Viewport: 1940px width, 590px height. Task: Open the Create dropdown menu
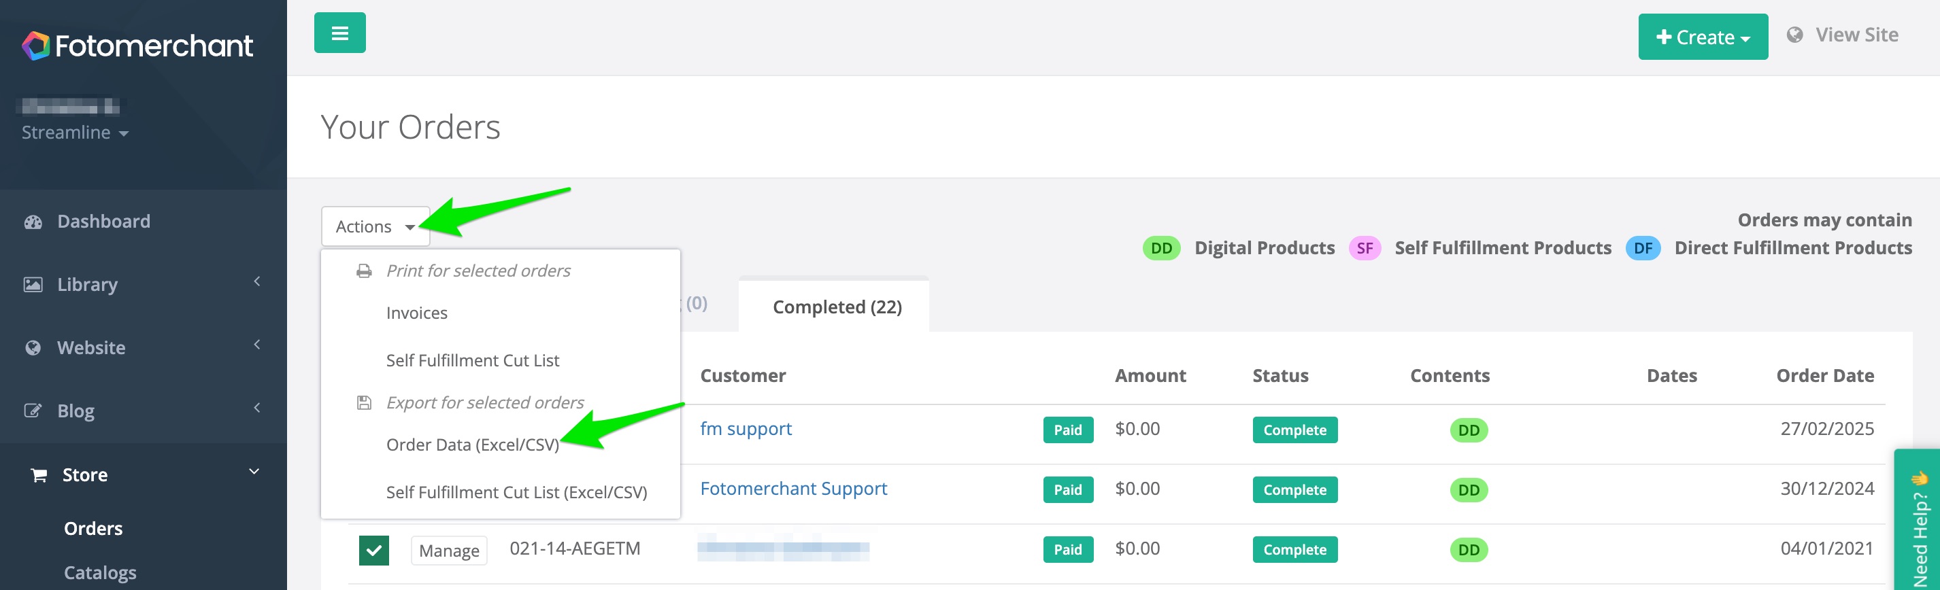pyautogui.click(x=1703, y=37)
